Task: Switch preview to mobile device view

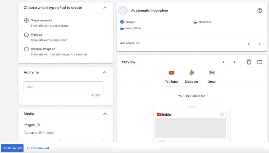Action: point(249,62)
